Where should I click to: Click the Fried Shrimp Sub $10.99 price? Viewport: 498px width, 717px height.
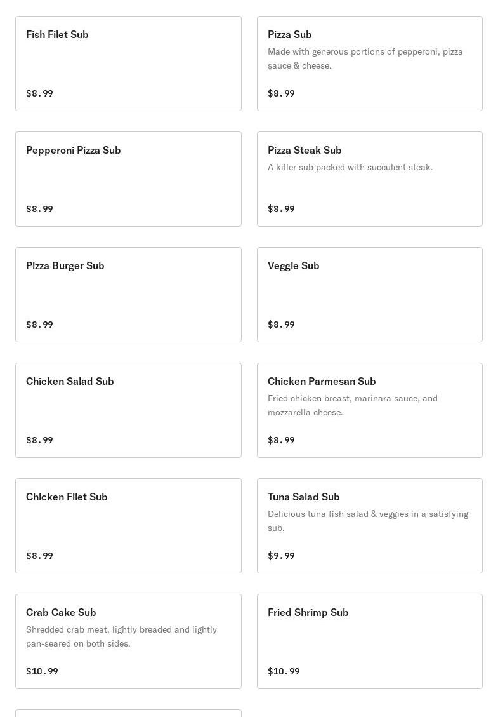pyautogui.click(x=284, y=671)
